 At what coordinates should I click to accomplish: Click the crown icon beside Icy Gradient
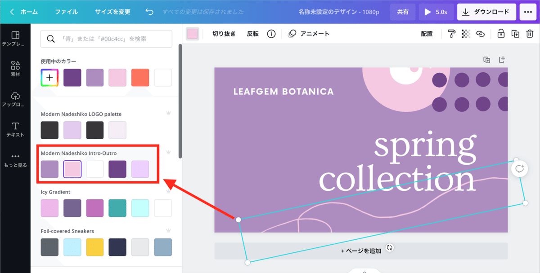pos(168,192)
